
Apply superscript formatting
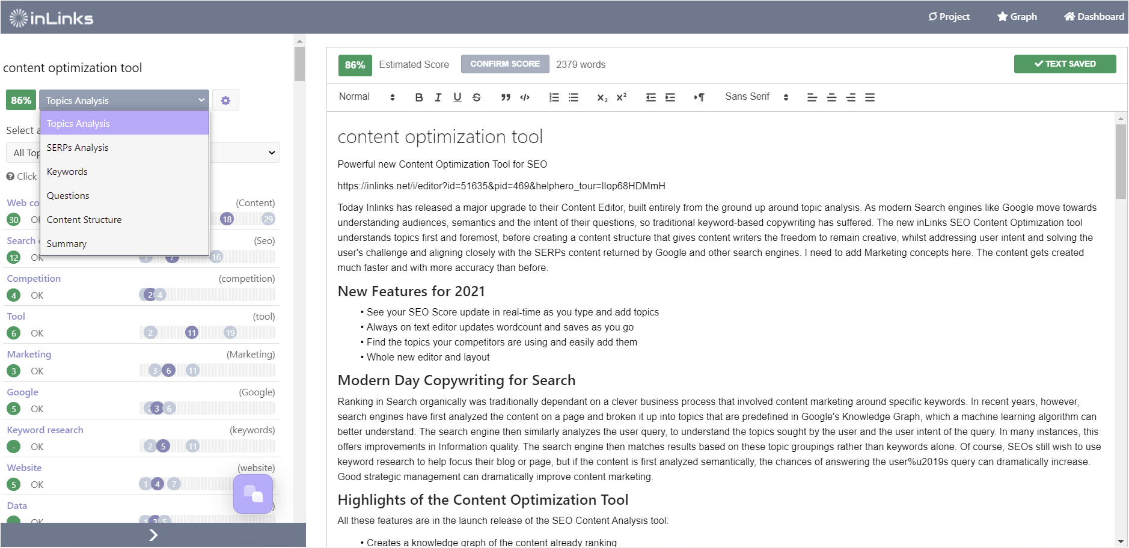point(622,97)
